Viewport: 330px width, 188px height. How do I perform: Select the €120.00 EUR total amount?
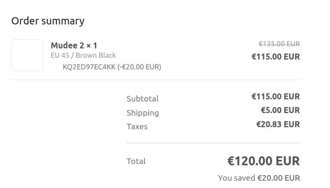pyautogui.click(x=263, y=161)
